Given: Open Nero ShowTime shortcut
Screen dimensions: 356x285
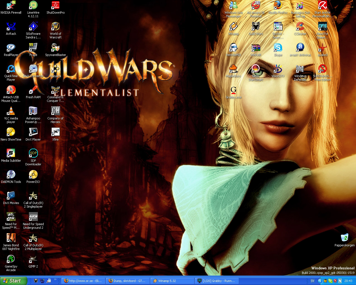Looking at the screenshot, I should tap(11, 135).
